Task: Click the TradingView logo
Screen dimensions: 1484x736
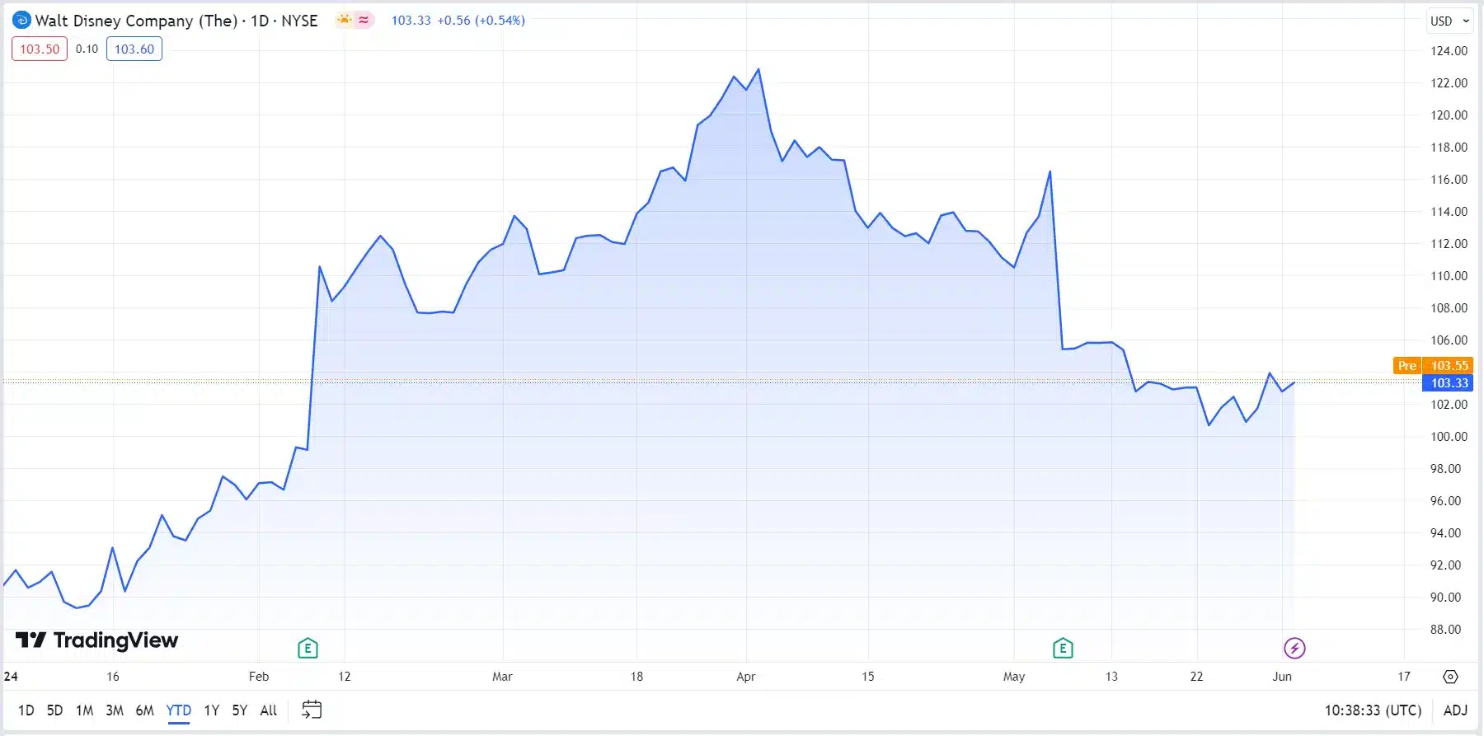Action: point(96,640)
